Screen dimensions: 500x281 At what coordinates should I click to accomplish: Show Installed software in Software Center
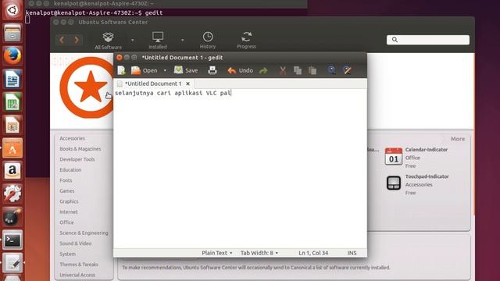158,41
